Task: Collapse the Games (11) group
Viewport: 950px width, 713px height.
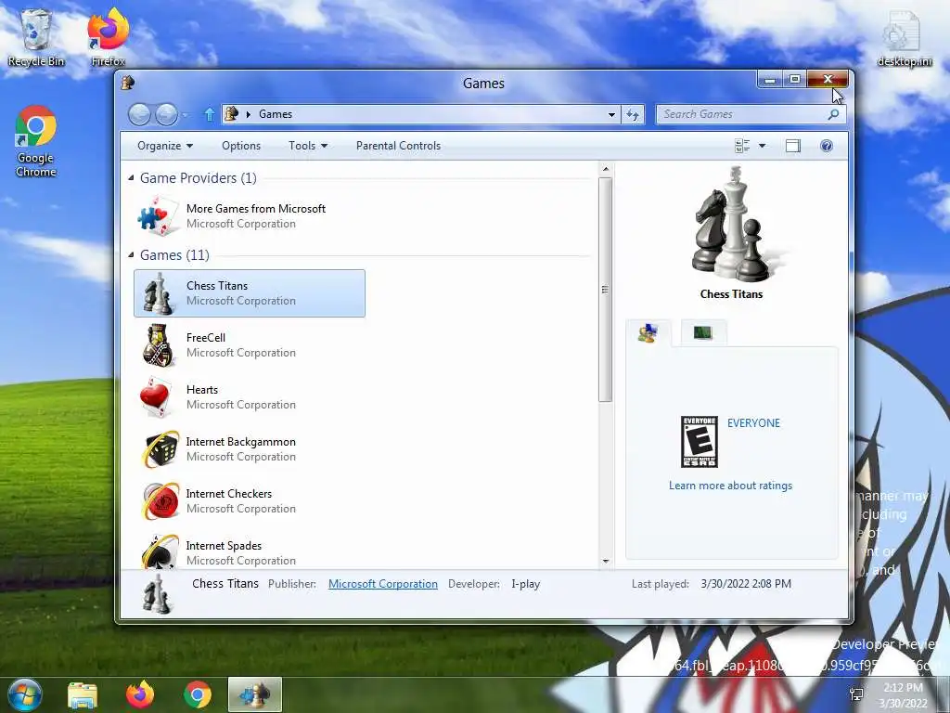Action: (x=131, y=254)
